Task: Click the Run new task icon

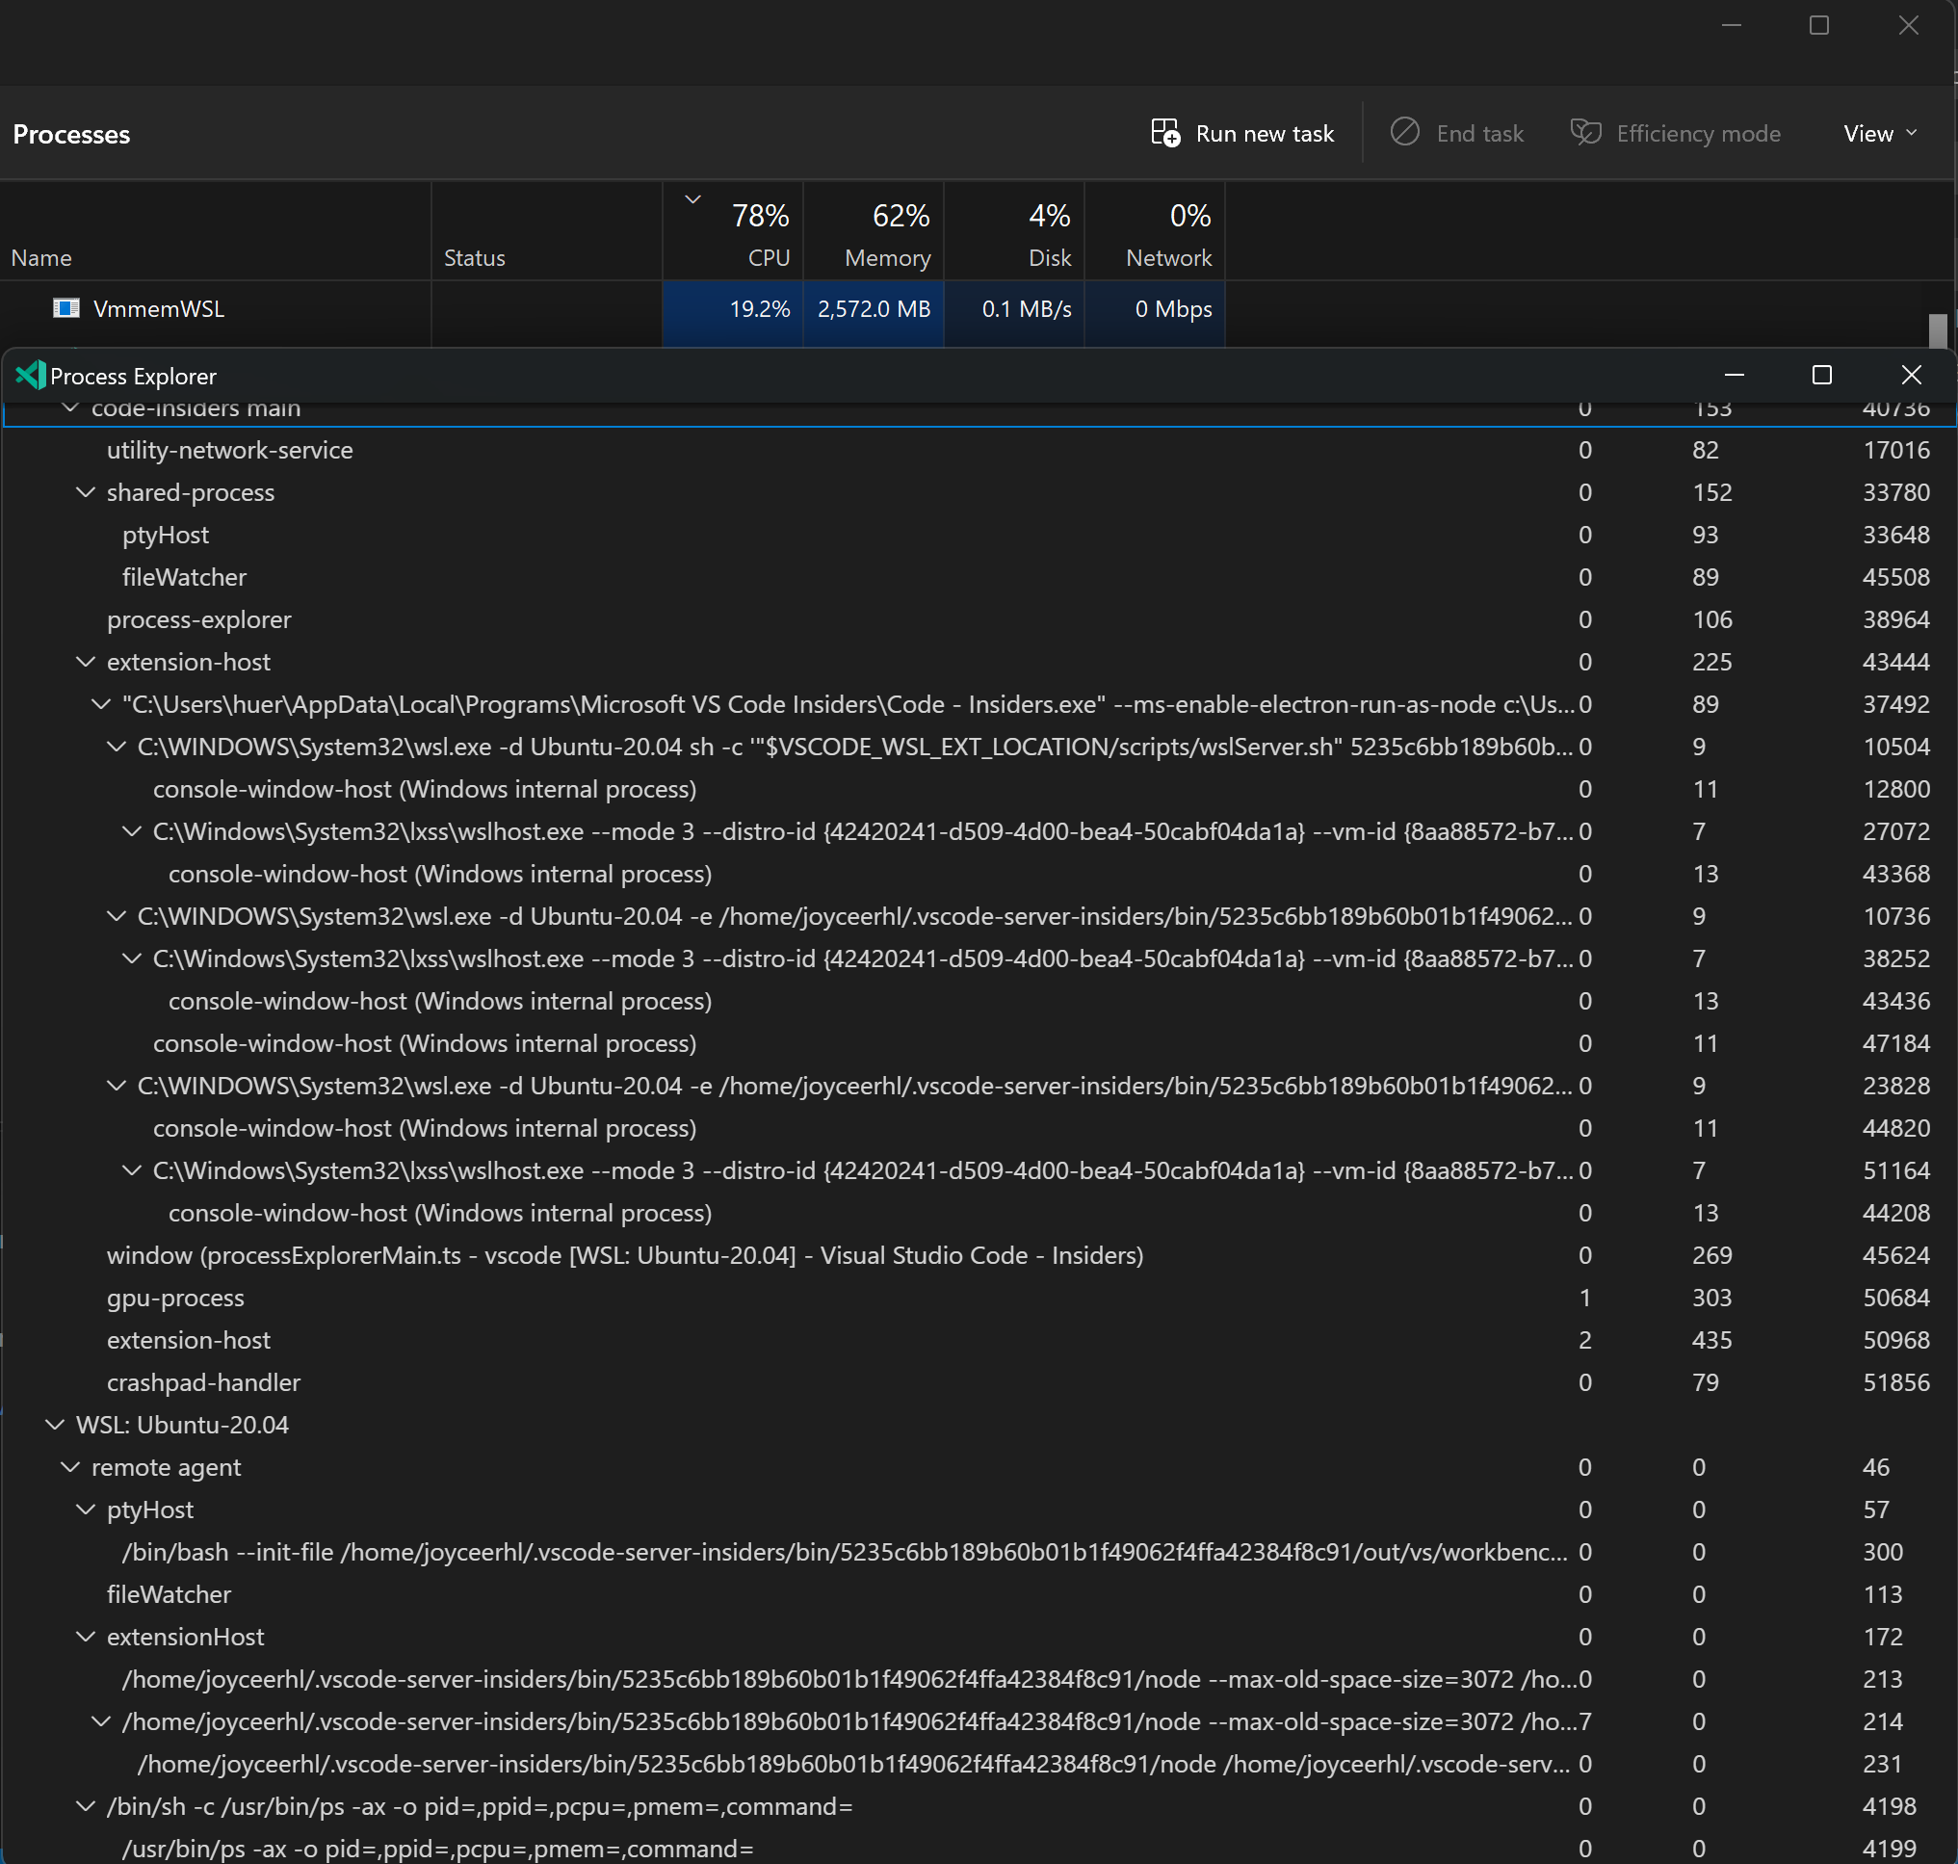Action: click(1165, 132)
